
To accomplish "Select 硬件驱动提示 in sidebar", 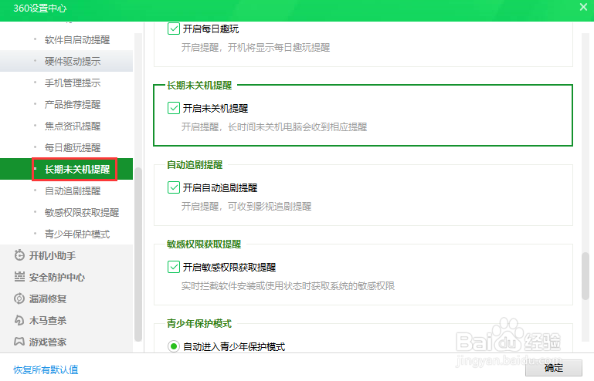I will click(66, 61).
